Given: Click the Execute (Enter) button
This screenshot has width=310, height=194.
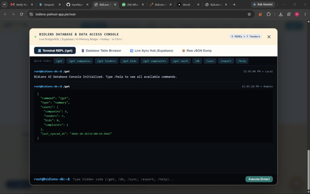Looking at the screenshot, I should [259, 179].
